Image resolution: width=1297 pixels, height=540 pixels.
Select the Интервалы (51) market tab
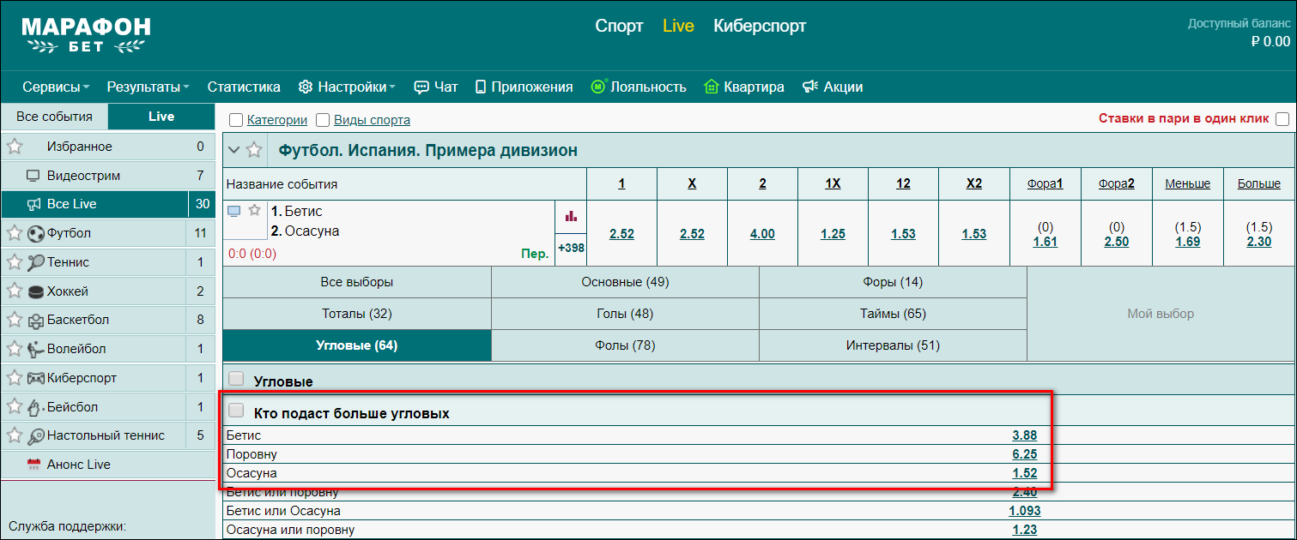pos(893,345)
